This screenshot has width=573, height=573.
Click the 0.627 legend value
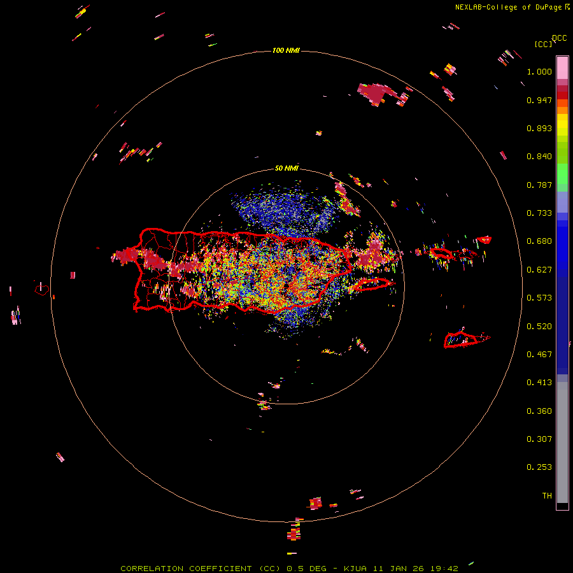(539, 270)
